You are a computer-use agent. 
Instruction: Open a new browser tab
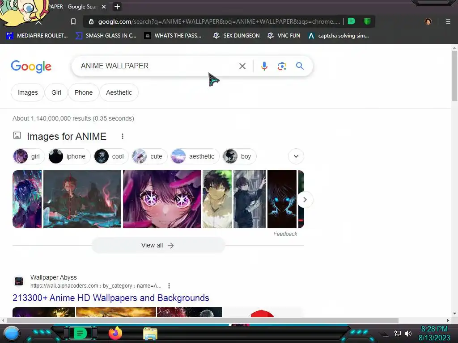(x=117, y=7)
